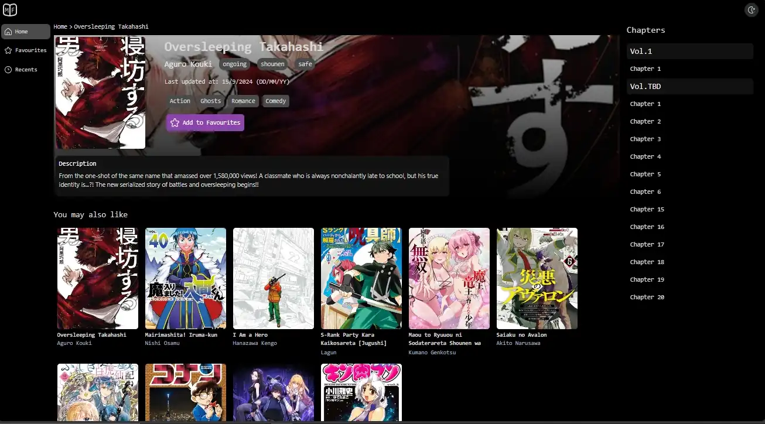Open Chapter 18 in chapter list

(647, 262)
